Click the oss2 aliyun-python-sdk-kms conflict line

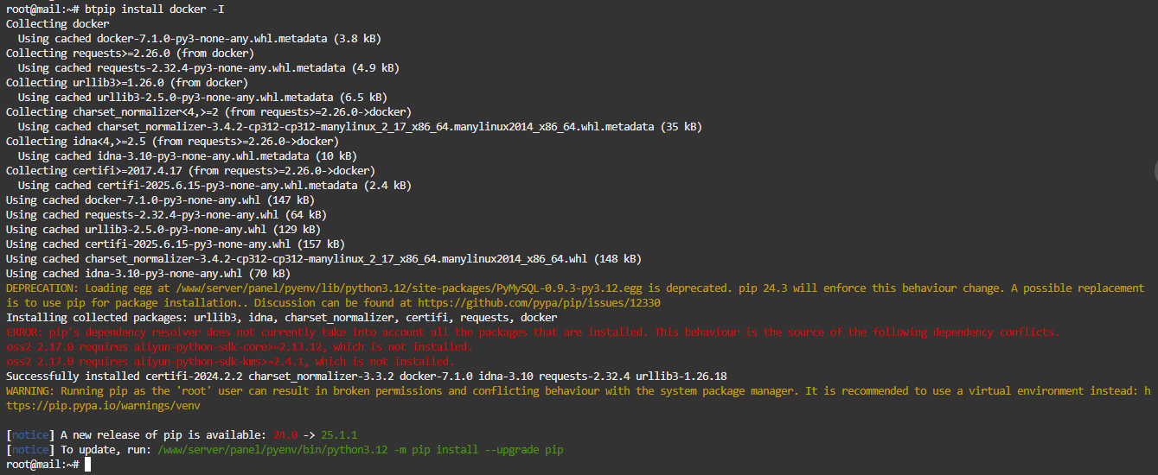click(229, 362)
